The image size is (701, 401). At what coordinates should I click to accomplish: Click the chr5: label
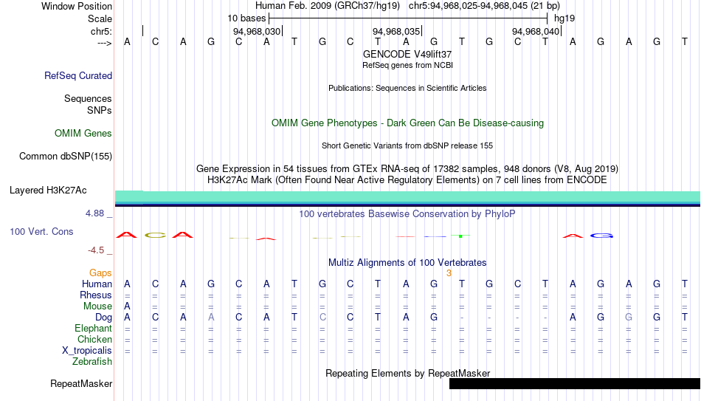coord(101,31)
